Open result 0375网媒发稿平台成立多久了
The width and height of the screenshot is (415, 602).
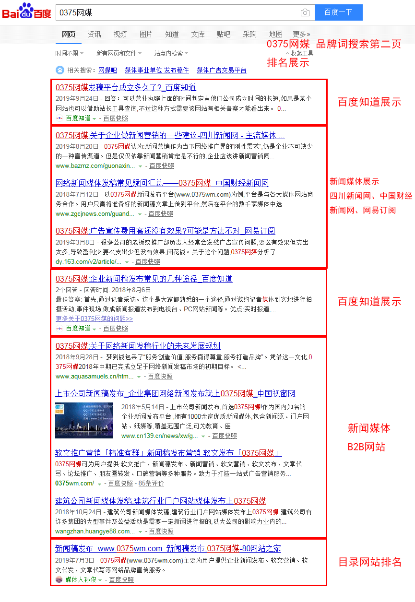126,87
